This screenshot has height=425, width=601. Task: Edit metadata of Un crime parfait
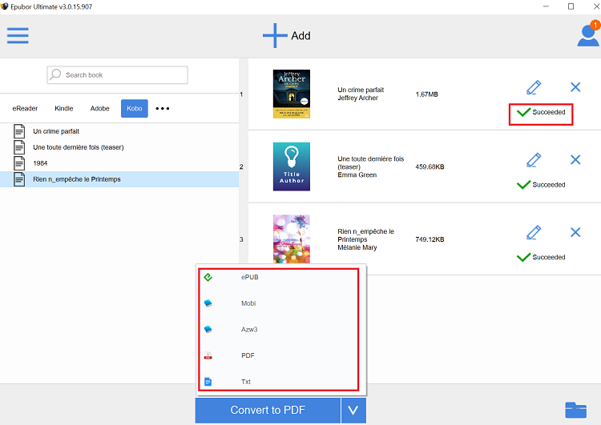click(534, 87)
